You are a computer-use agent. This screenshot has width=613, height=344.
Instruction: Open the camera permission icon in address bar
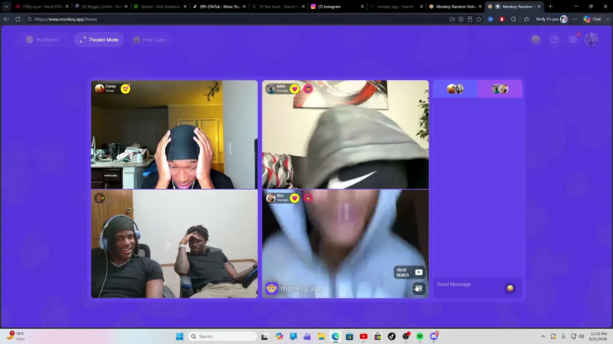(x=452, y=19)
